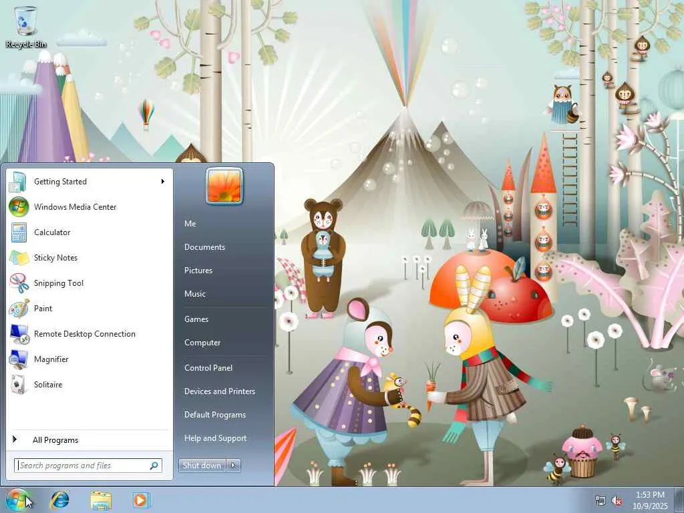The height and width of the screenshot is (513, 684).
Task: Open Windows Explorer from the taskbar
Action: [x=101, y=500]
